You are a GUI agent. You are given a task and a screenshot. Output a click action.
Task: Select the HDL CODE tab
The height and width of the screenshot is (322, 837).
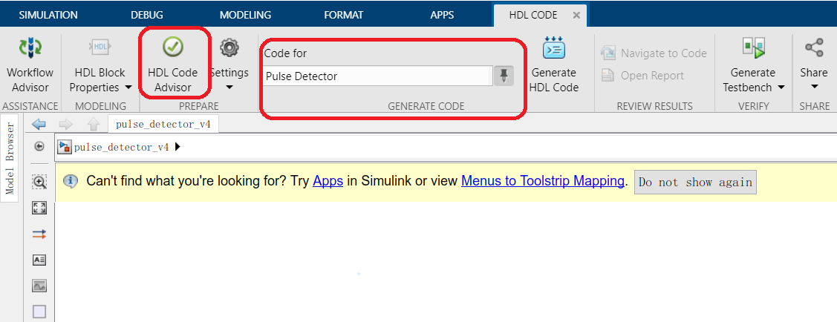coord(533,15)
